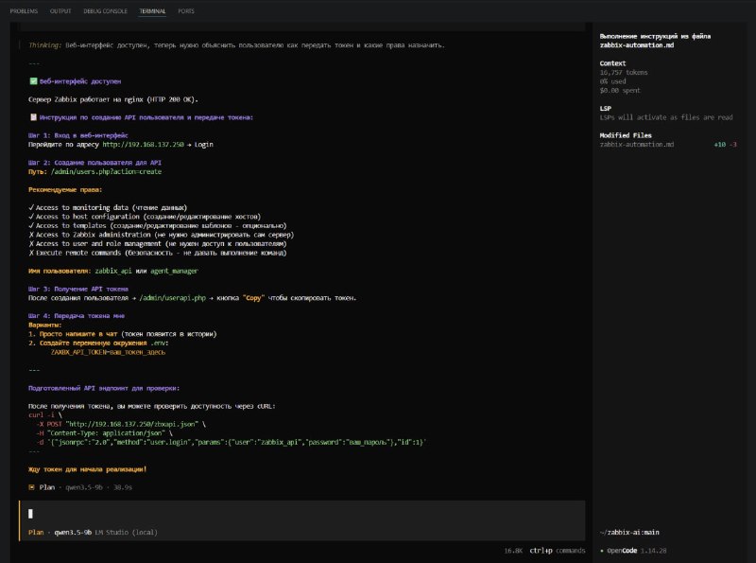
Task: Click the Plan square icon under the response
Action: 32,487
